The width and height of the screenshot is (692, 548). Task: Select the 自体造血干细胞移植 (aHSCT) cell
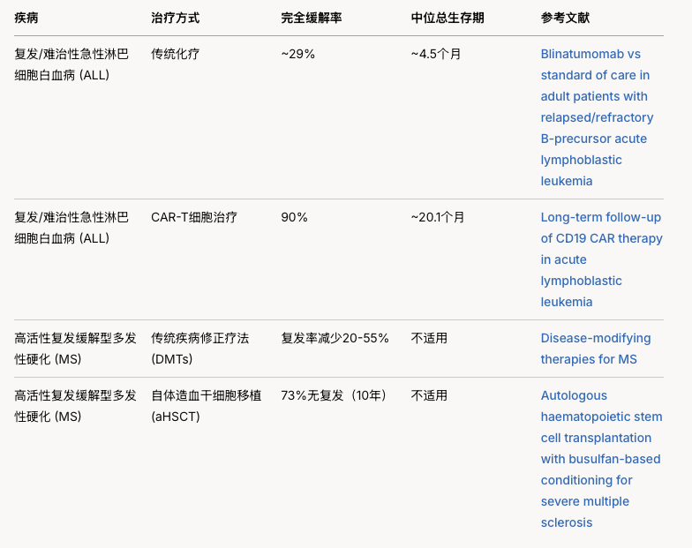[207, 406]
